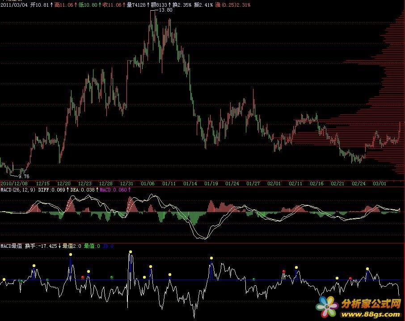405x321 pixels.
Task: Click the MACD最值 indicator title
Action: (11, 246)
